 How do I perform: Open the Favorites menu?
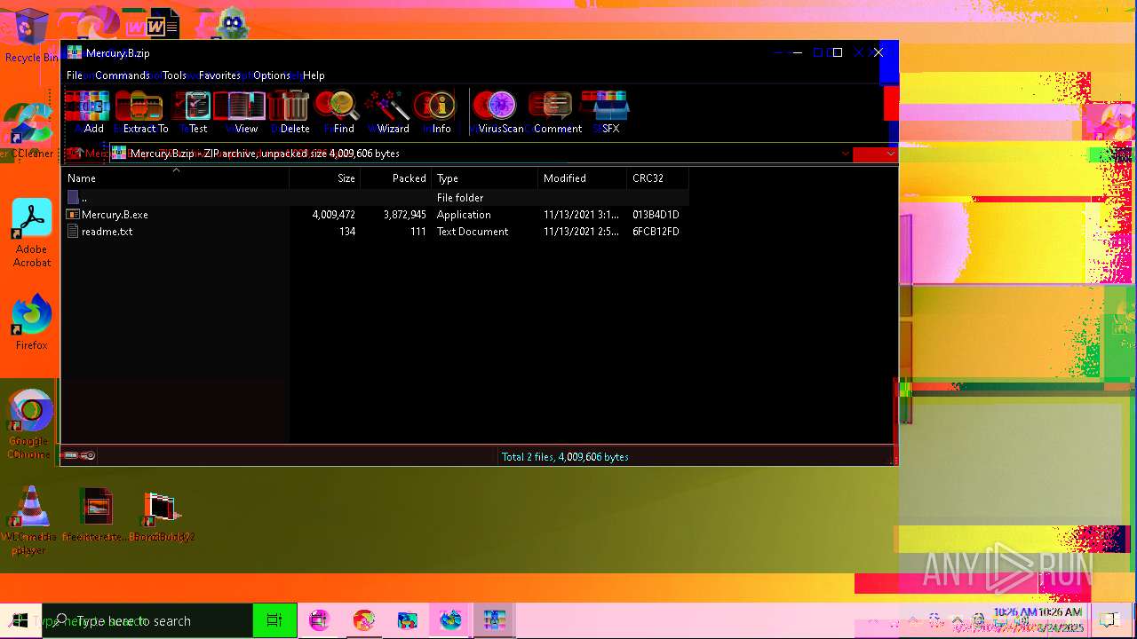coord(219,75)
